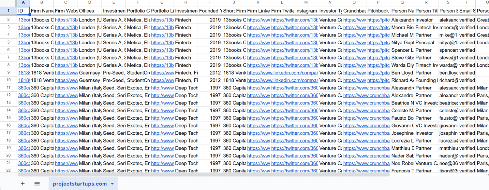Image resolution: width=489 pixels, height=190 pixels.
Task: Select column H by its header letter
Action: (186, 3)
